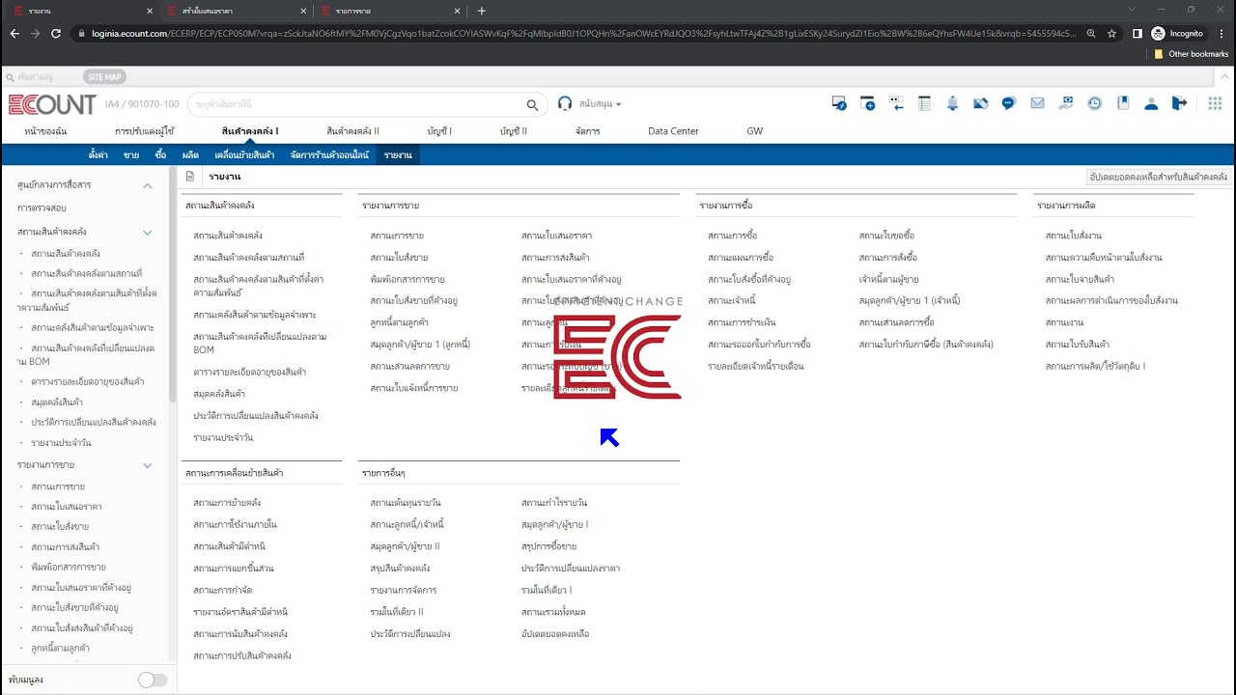Open Data Center main menu
Viewport: 1236px width, 695px height.
coord(673,131)
